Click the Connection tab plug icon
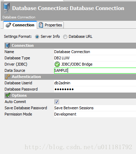The width and height of the screenshot is (136, 154). pos(8,25)
